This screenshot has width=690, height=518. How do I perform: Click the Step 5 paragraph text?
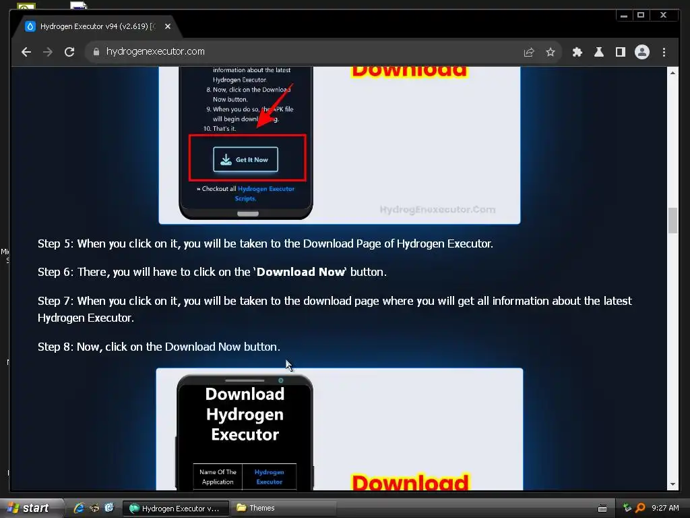[265, 243]
